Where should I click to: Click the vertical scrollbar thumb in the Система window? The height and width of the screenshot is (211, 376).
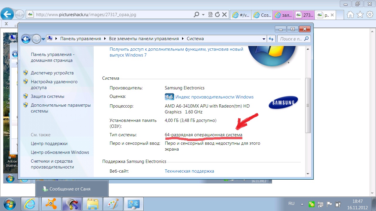click(308, 105)
